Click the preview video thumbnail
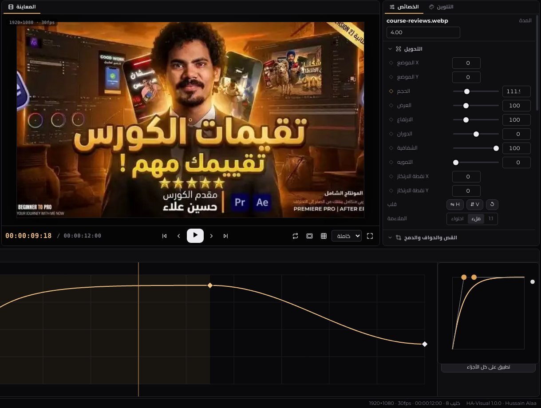Screen dimensions: 541x408 click(190, 120)
